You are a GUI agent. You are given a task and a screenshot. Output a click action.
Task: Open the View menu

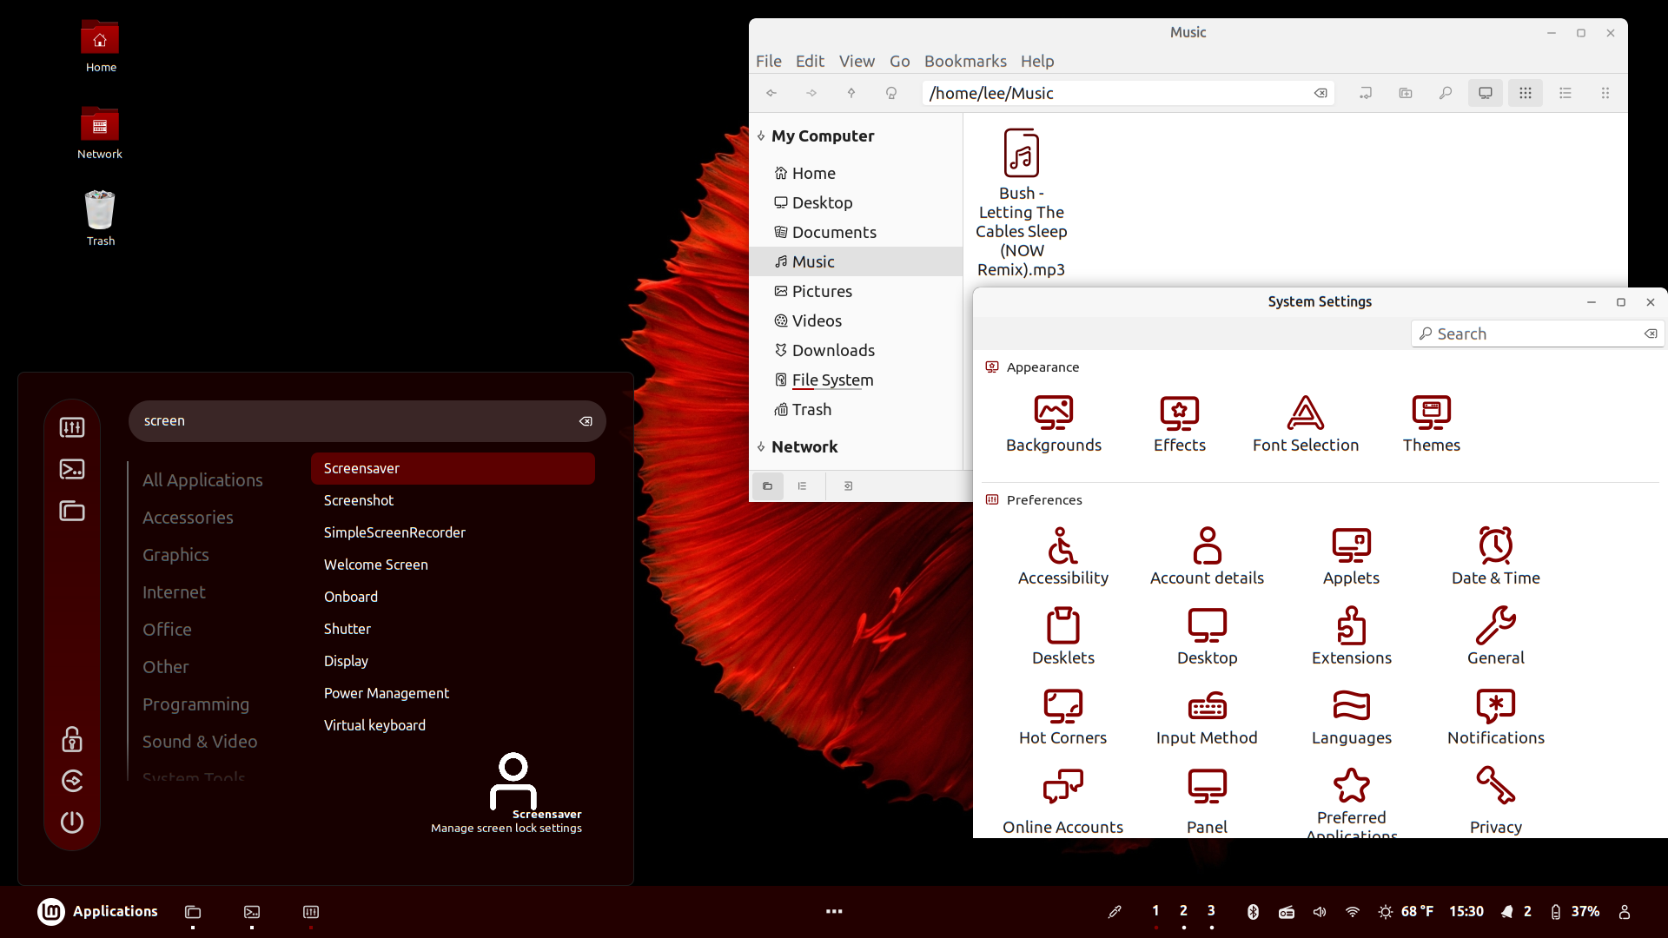(x=856, y=61)
